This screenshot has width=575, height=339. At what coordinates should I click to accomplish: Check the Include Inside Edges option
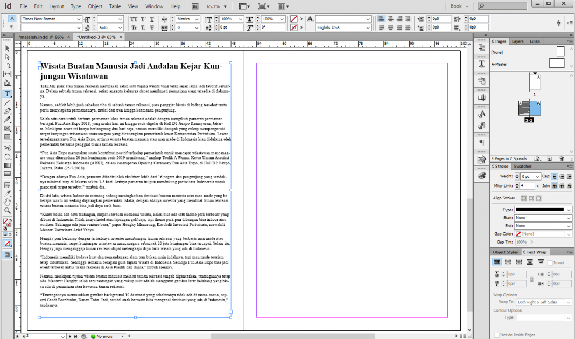pos(497,335)
